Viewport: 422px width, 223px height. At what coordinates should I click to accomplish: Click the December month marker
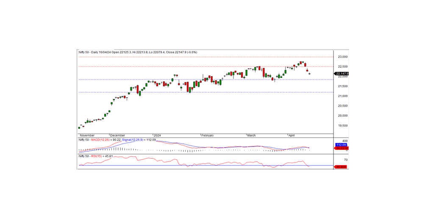tap(117, 135)
